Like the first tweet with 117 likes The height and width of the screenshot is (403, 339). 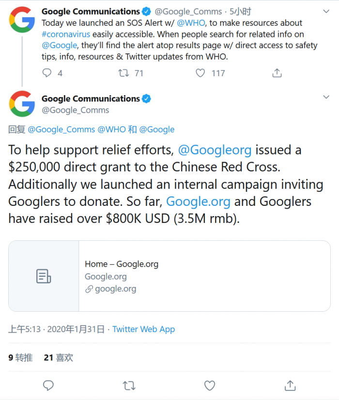tap(200, 73)
